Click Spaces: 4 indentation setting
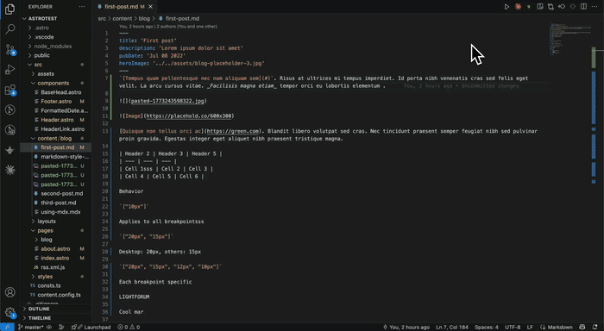Screen dimensions: 604x331 [x=486, y=328]
